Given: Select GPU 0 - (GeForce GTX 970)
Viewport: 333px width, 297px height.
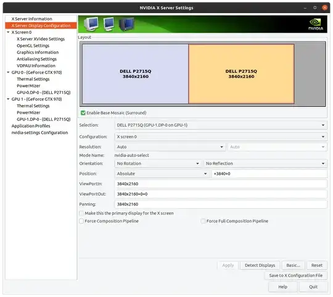Looking at the screenshot, I should click(x=36, y=72).
